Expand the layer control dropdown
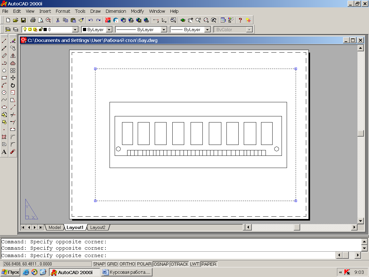 (x=75, y=30)
